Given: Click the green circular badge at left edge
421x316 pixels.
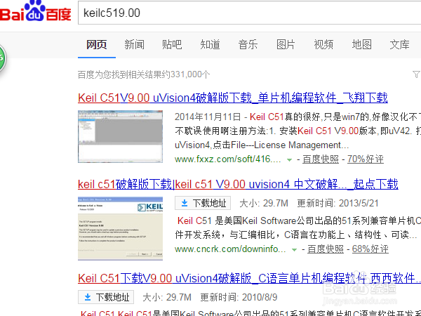Looking at the screenshot, I should (1, 58).
